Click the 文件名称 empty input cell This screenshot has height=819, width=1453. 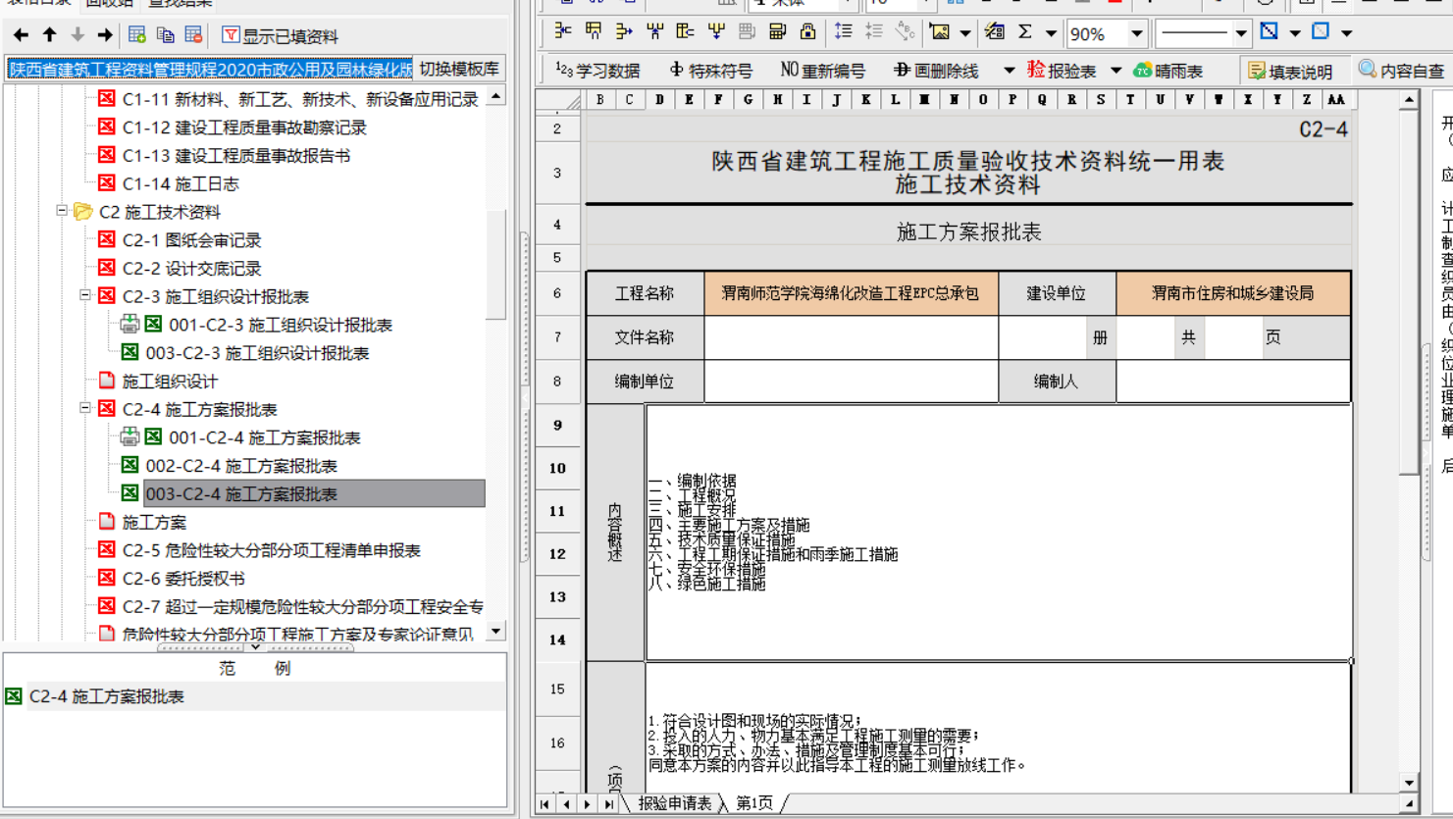[x=851, y=337]
